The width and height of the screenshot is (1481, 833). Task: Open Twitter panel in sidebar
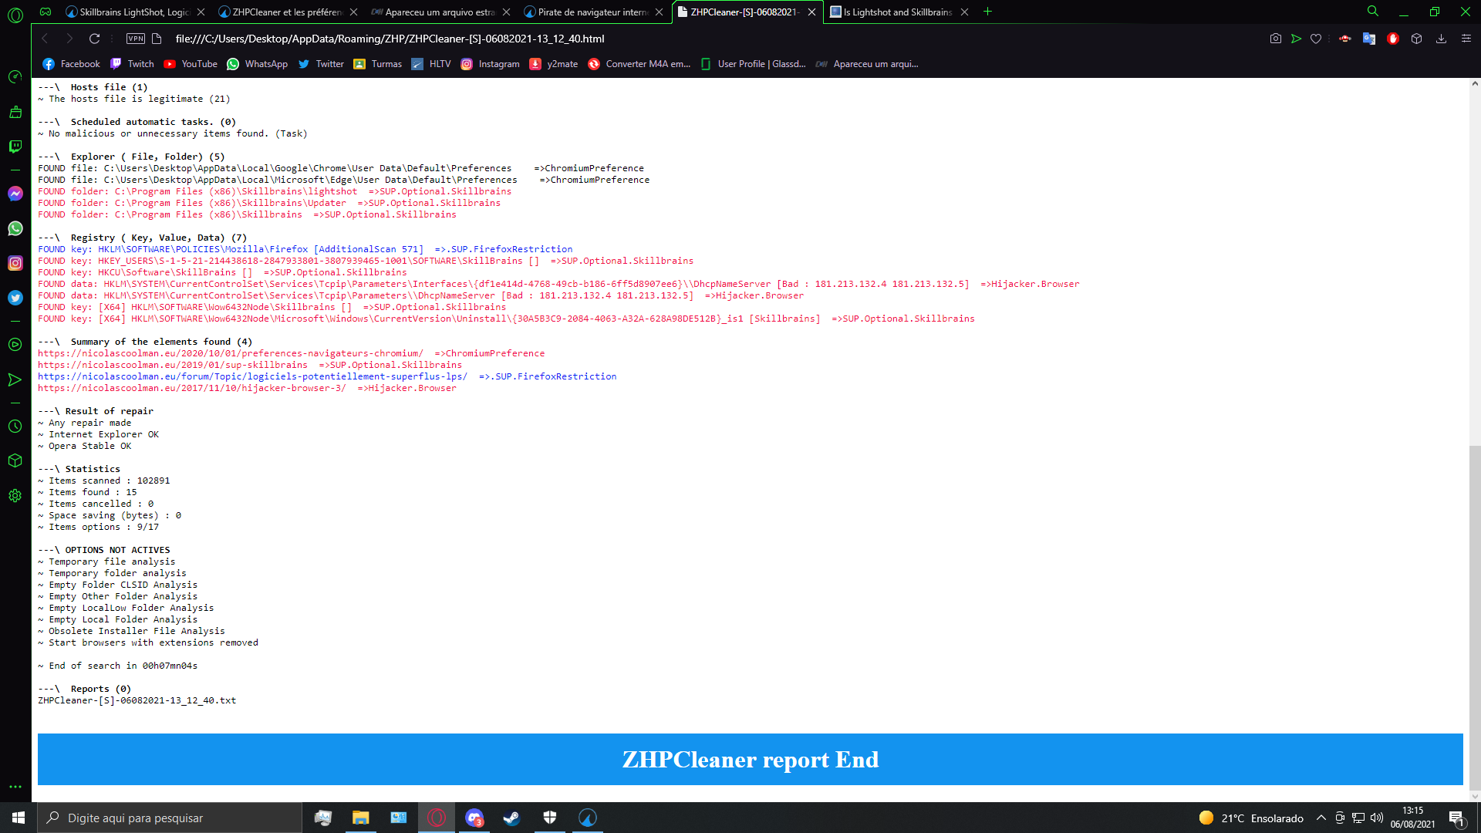click(x=15, y=298)
